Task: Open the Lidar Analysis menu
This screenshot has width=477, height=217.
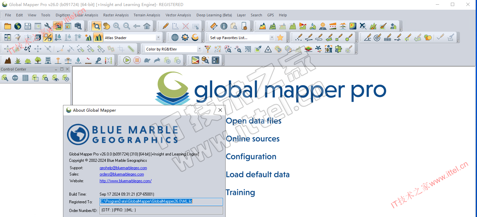Action: 86,15
